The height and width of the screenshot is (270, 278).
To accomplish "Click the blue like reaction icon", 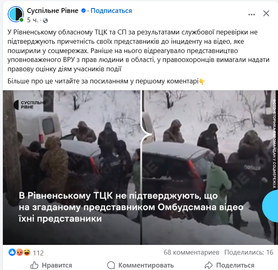I will tap(12, 252).
